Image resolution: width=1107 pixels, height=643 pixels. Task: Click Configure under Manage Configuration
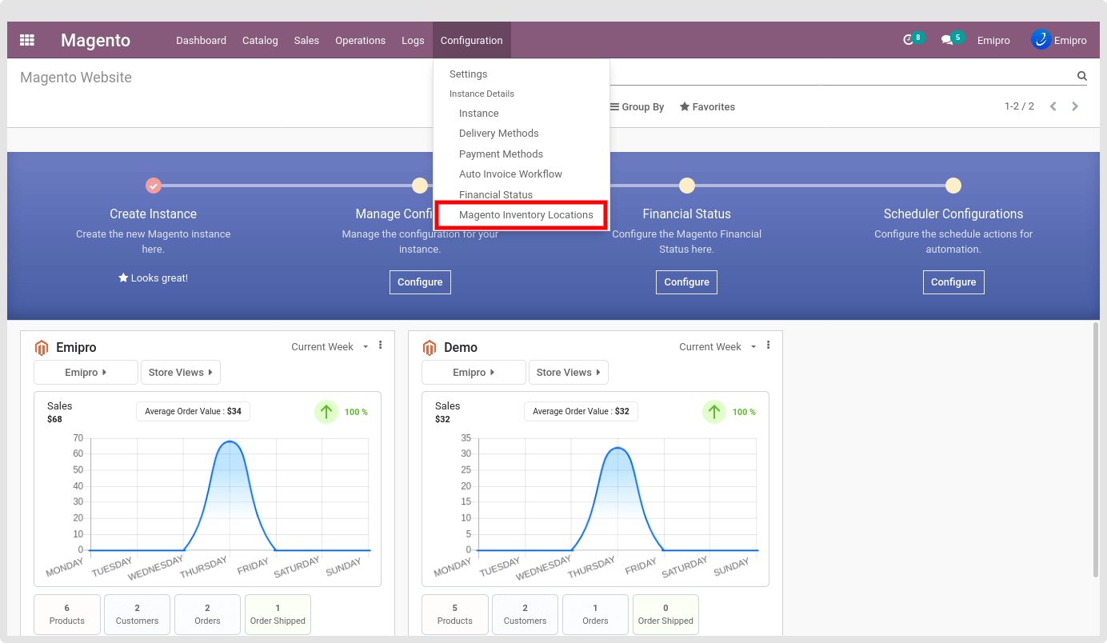(x=420, y=282)
